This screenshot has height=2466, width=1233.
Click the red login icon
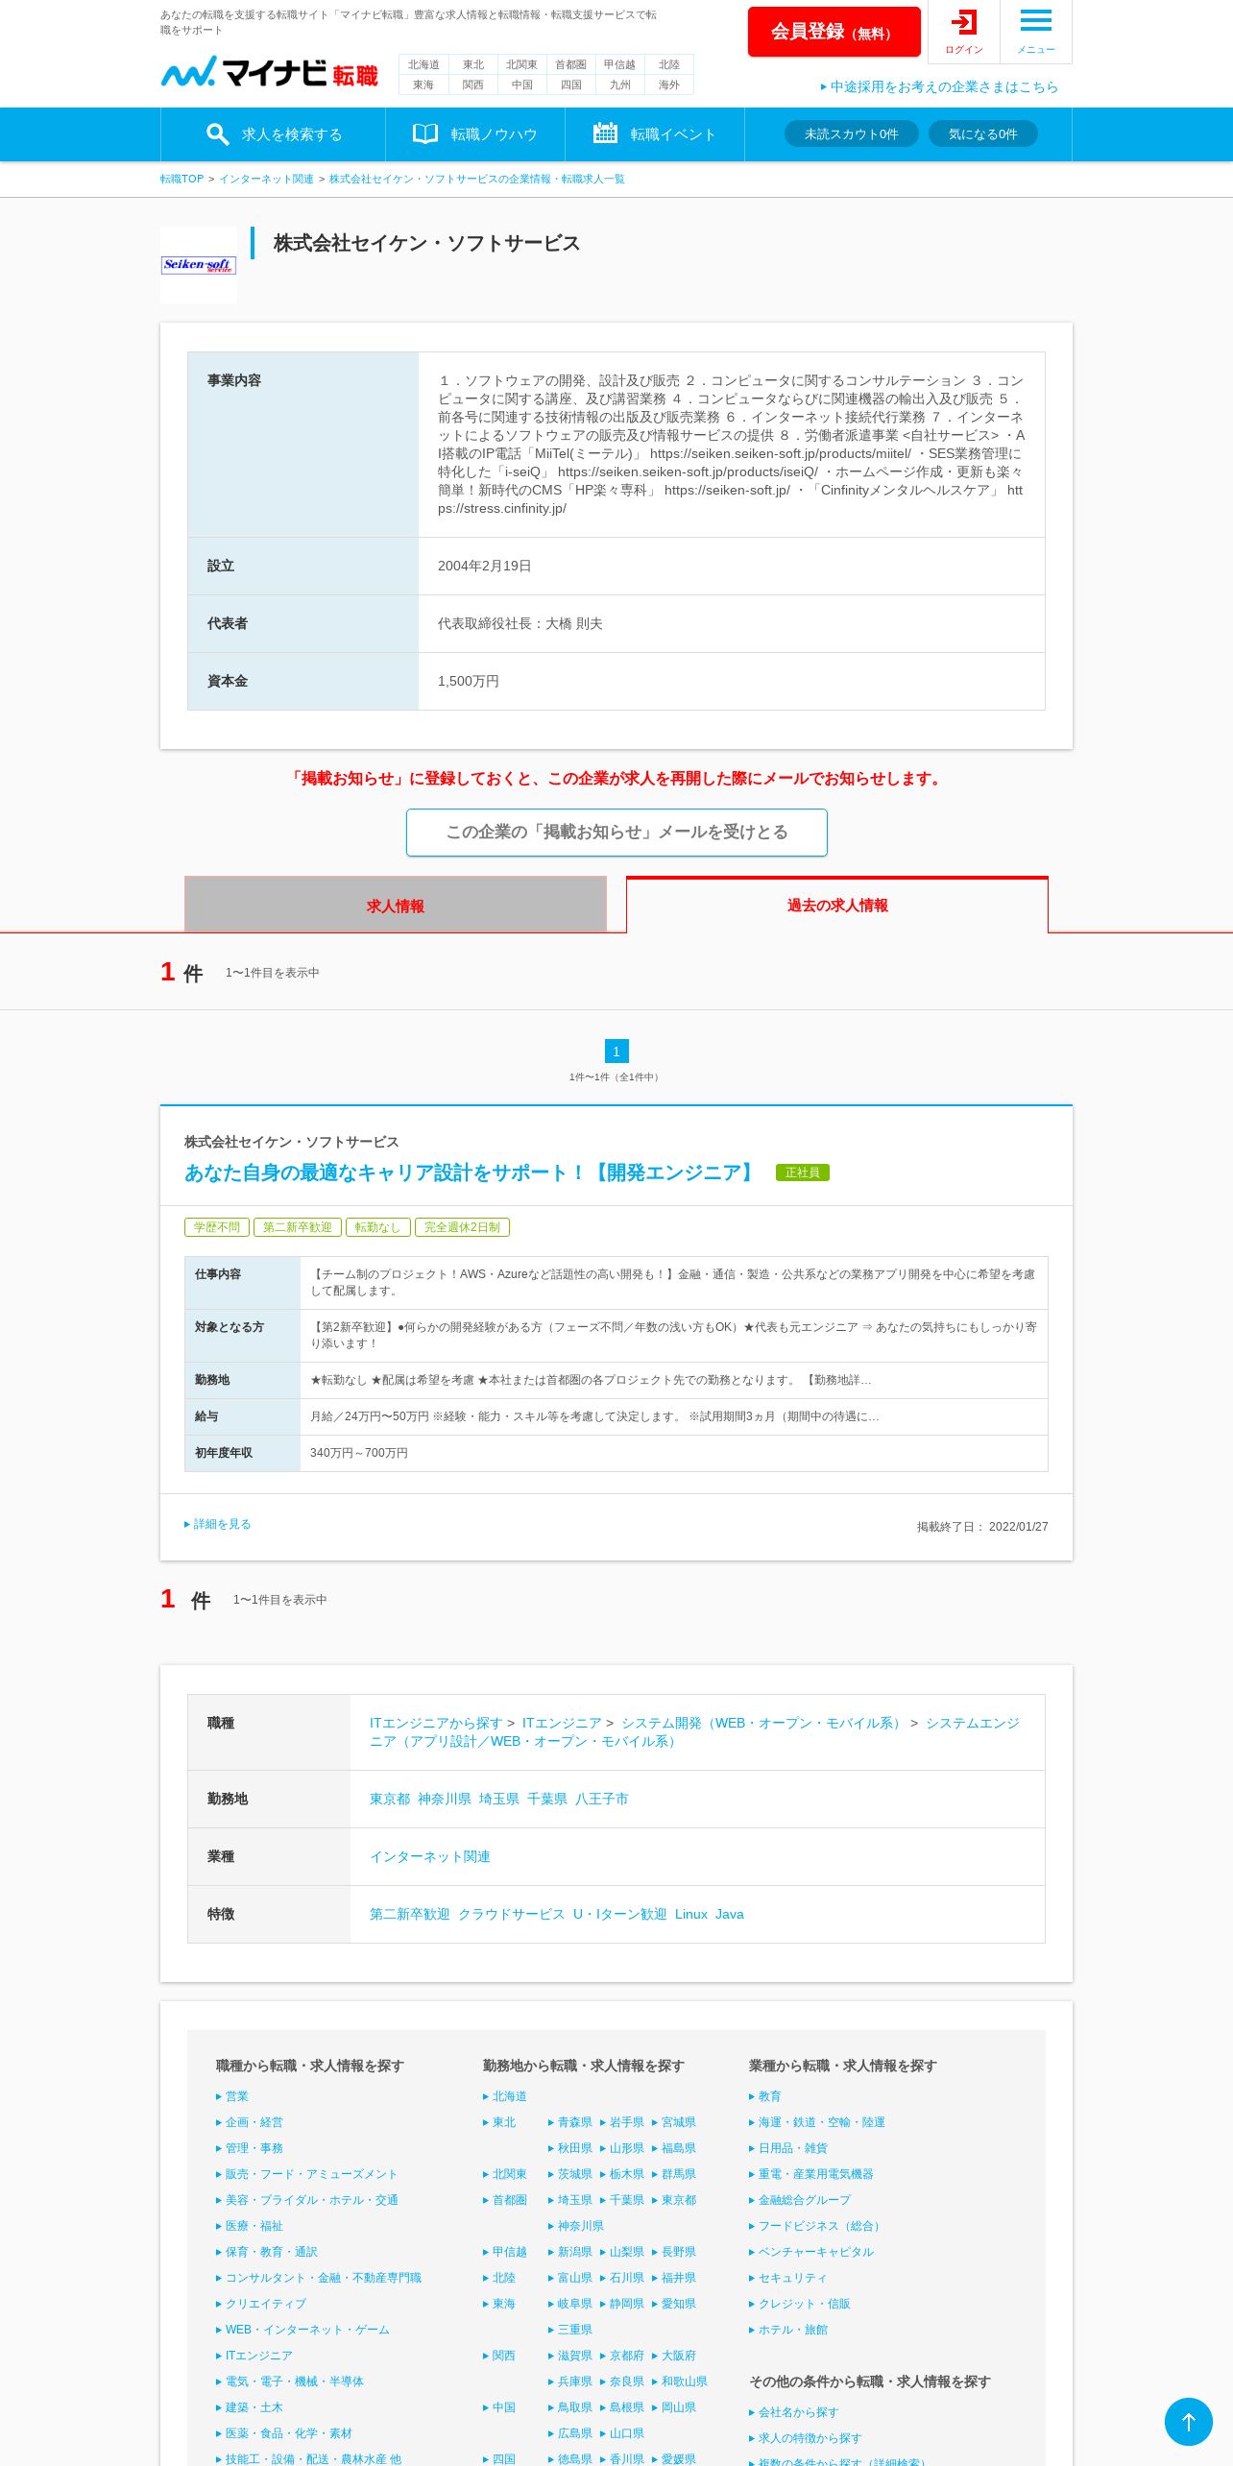coord(963,22)
